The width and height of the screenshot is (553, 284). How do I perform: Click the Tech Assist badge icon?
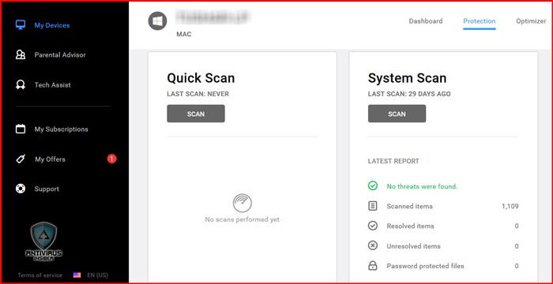(21, 85)
